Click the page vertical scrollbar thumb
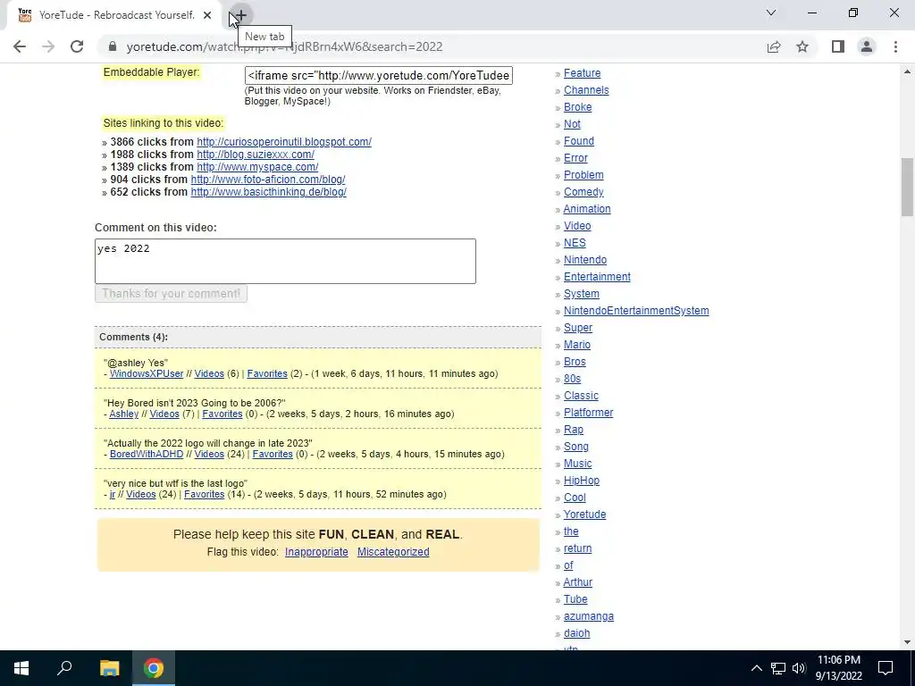This screenshot has width=915, height=686. pos(907,187)
